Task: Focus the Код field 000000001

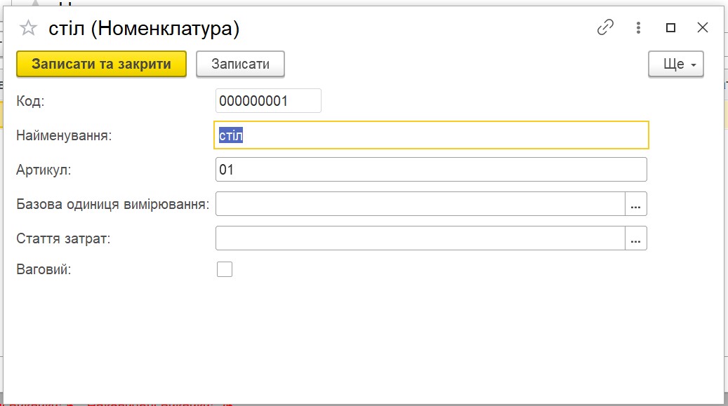Action: (x=268, y=101)
